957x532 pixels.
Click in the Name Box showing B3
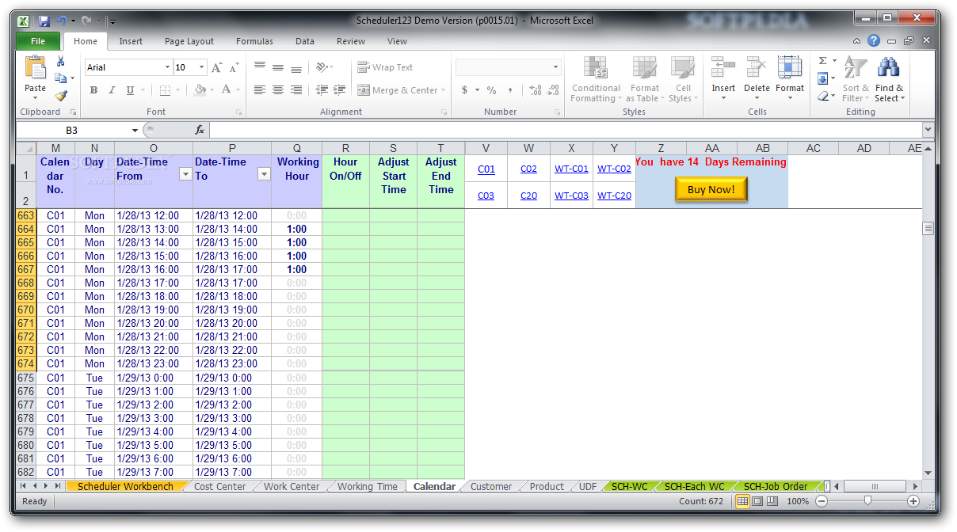[72, 130]
